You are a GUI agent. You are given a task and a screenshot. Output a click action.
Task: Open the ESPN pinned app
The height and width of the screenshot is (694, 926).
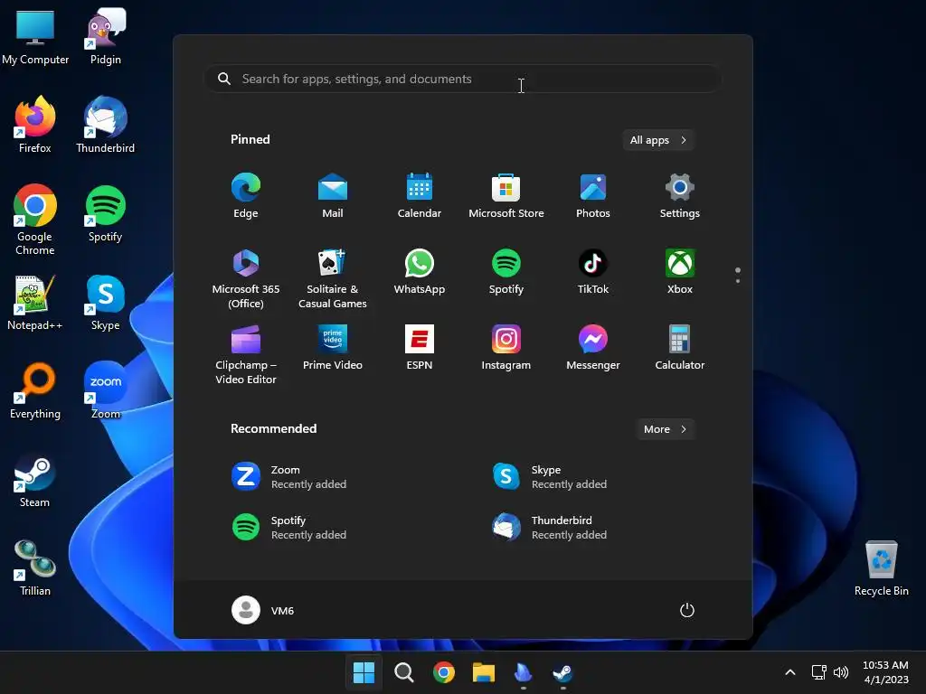[x=420, y=348]
